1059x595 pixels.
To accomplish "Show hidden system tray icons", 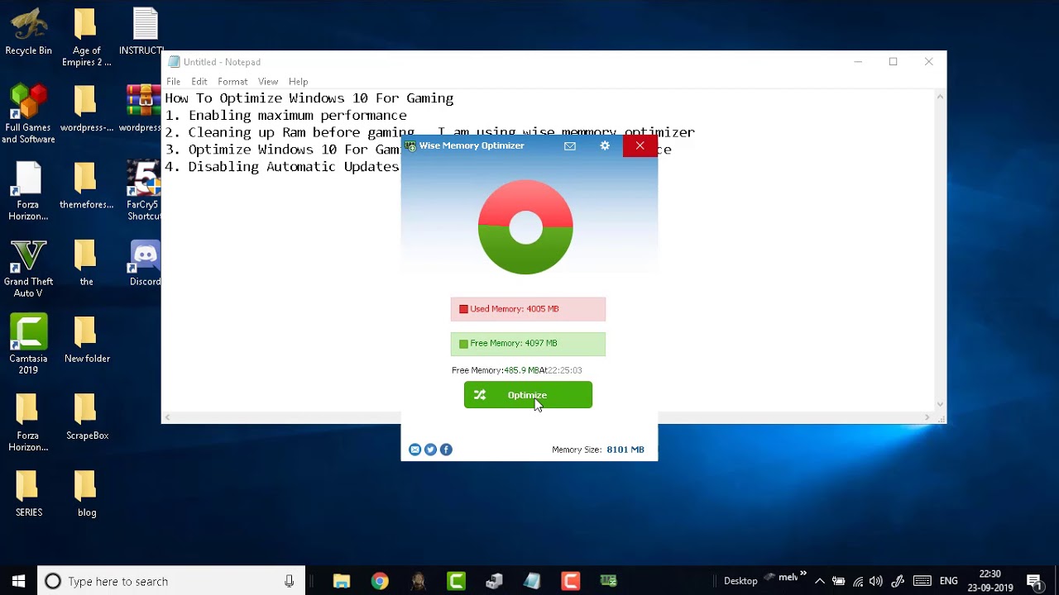I will tap(820, 581).
